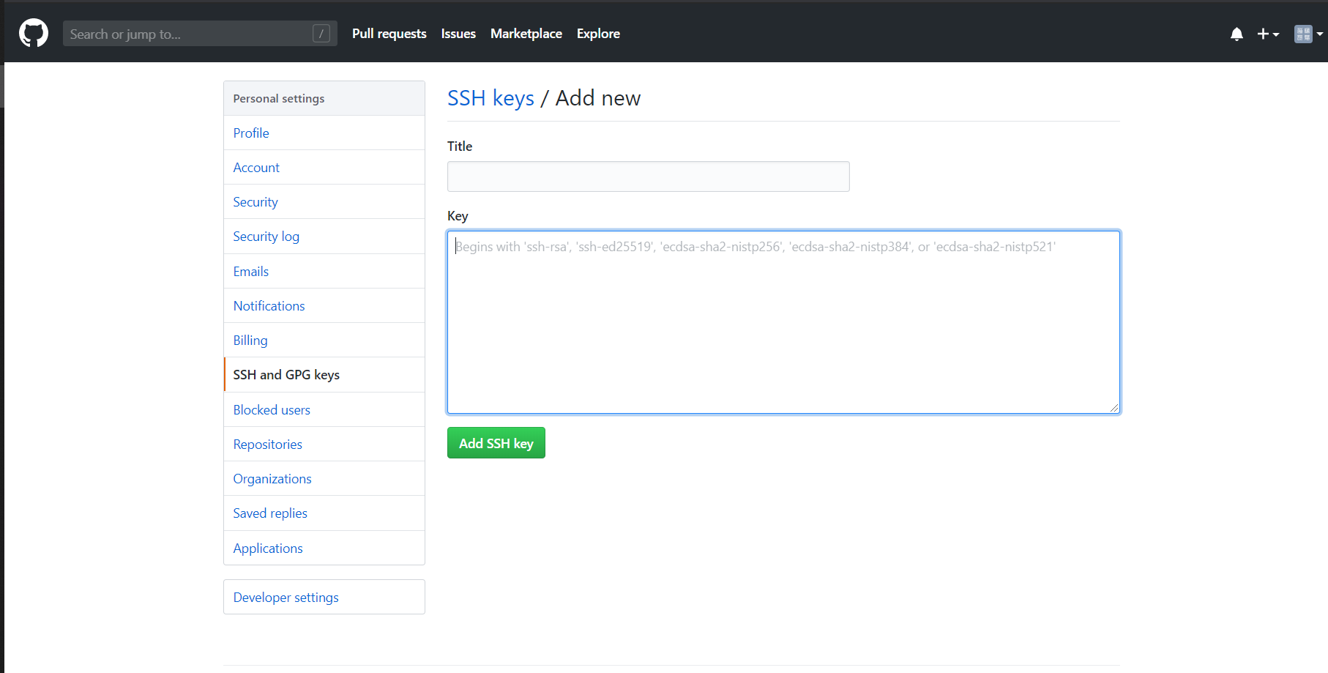
Task: Click inside the Key text area
Action: (x=783, y=322)
